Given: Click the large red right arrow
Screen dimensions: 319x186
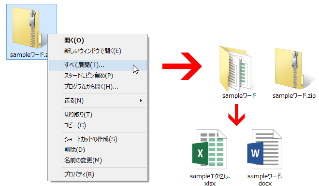Looking at the screenshot, I should 182,66.
